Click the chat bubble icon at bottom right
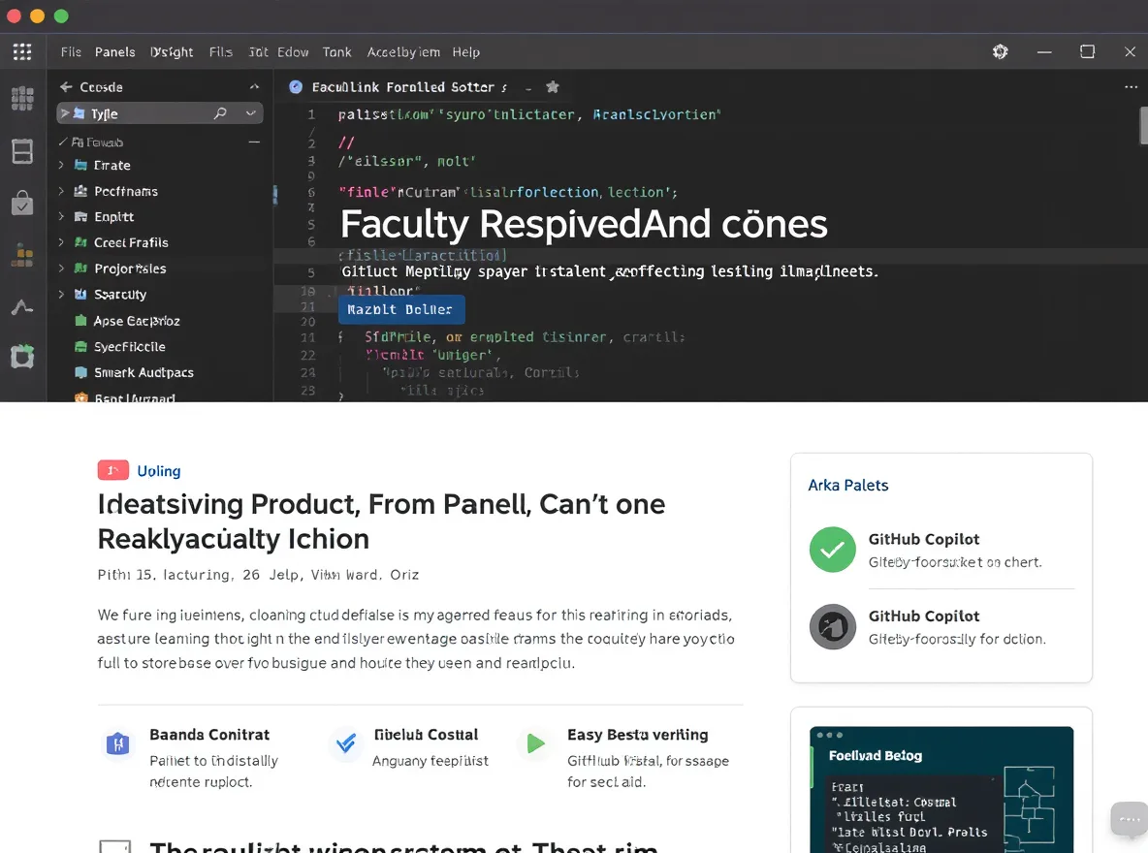The image size is (1148, 853). (1129, 818)
